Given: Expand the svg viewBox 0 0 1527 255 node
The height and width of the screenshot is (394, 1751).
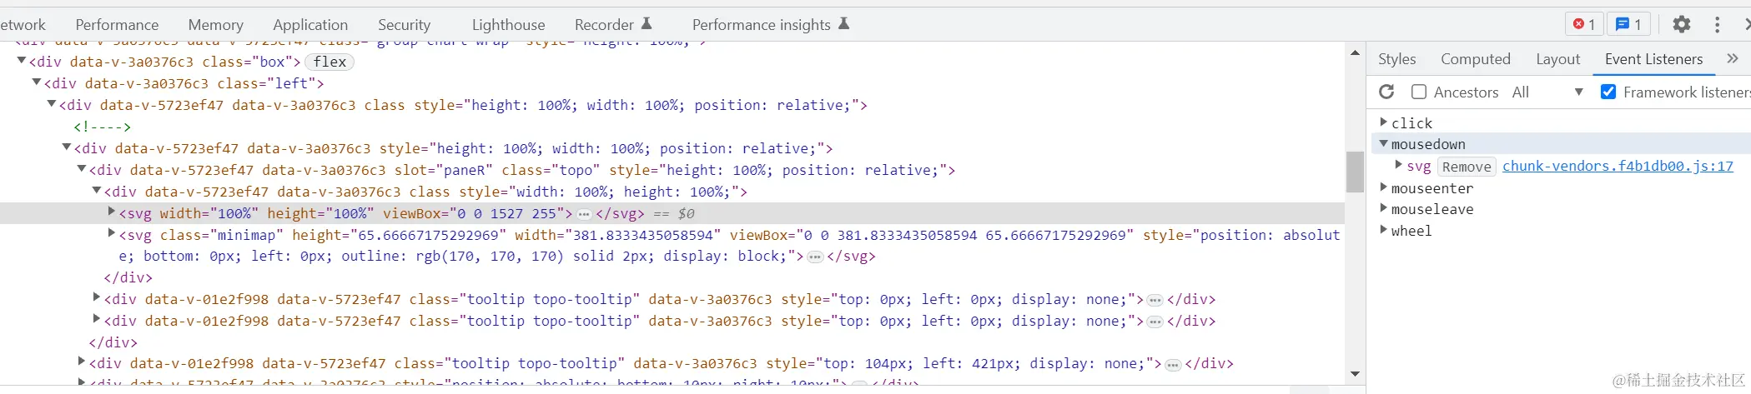Looking at the screenshot, I should 112,212.
